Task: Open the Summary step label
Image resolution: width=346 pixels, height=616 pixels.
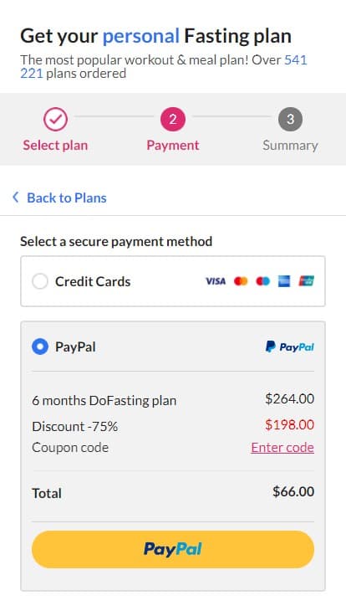Action: (290, 146)
